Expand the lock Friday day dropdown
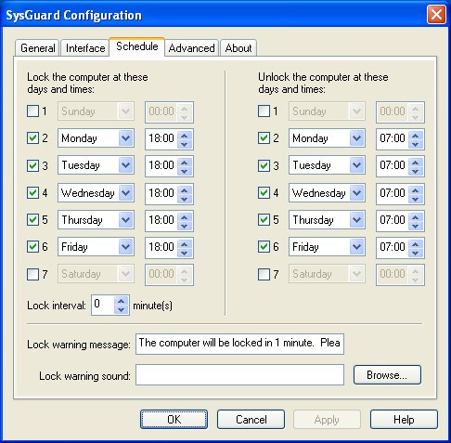451x443 pixels. (x=125, y=247)
